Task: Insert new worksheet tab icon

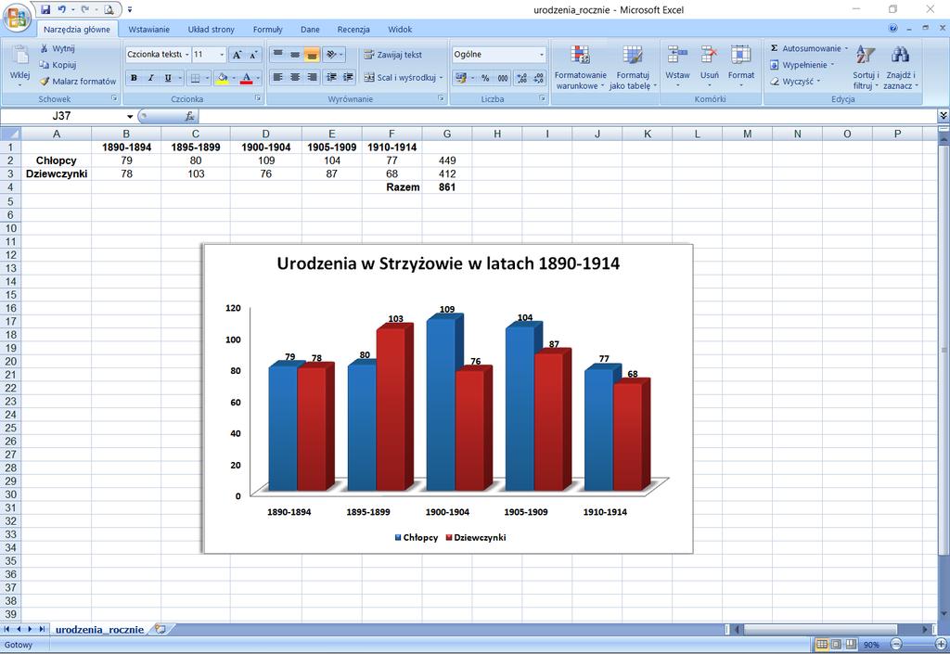Action: (160, 629)
